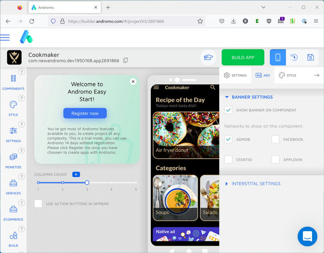Enable the StartIO network checkbox
324x253 pixels.
click(228, 160)
